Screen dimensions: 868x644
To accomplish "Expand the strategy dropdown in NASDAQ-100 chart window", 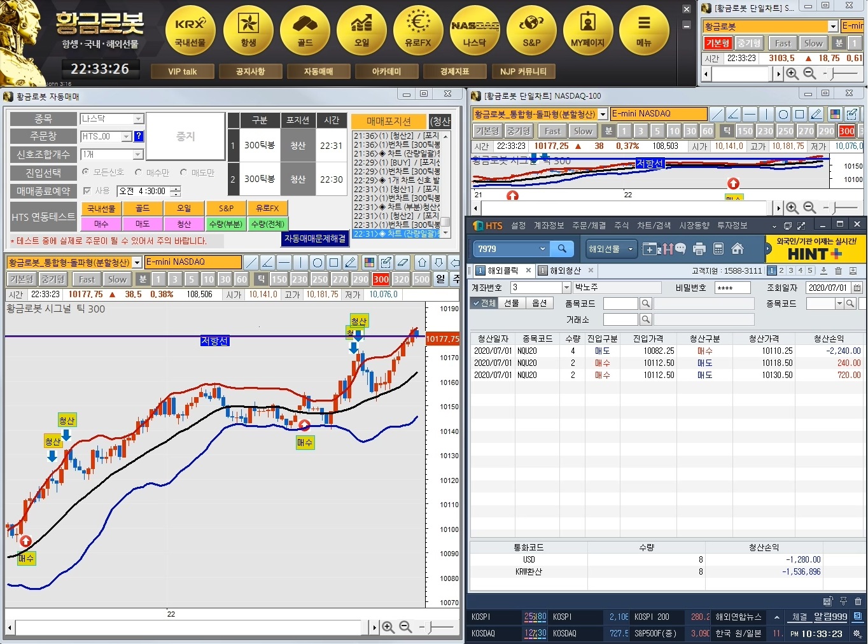I will tap(603, 114).
